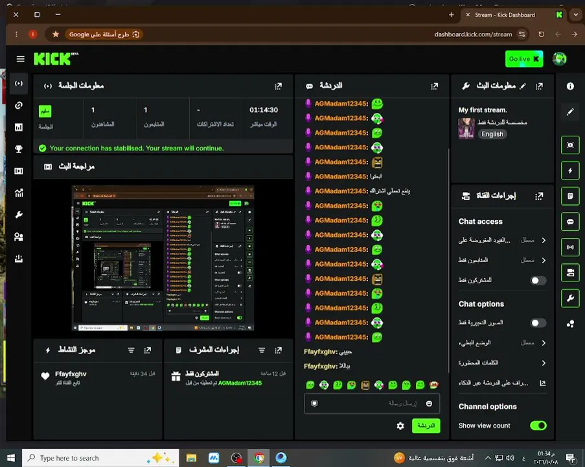Click the green chat send button
The image size is (585, 467).
[426, 426]
